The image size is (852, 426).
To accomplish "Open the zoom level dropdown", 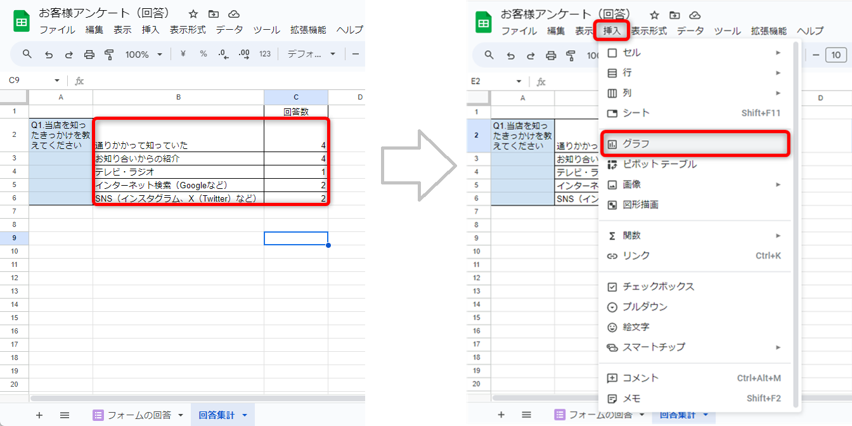I will (143, 55).
